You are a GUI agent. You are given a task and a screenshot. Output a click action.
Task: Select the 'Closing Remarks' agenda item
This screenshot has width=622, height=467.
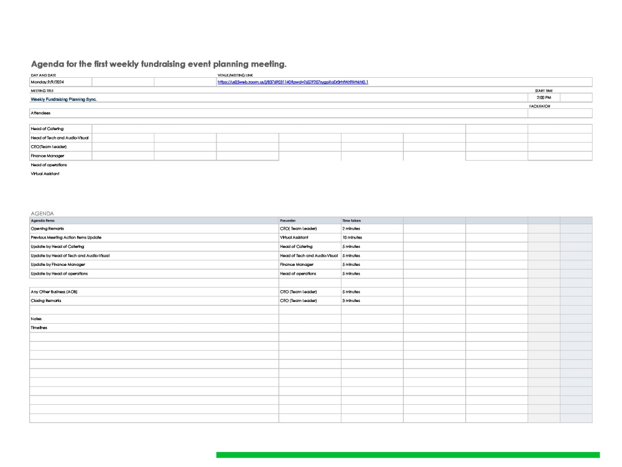click(154, 301)
